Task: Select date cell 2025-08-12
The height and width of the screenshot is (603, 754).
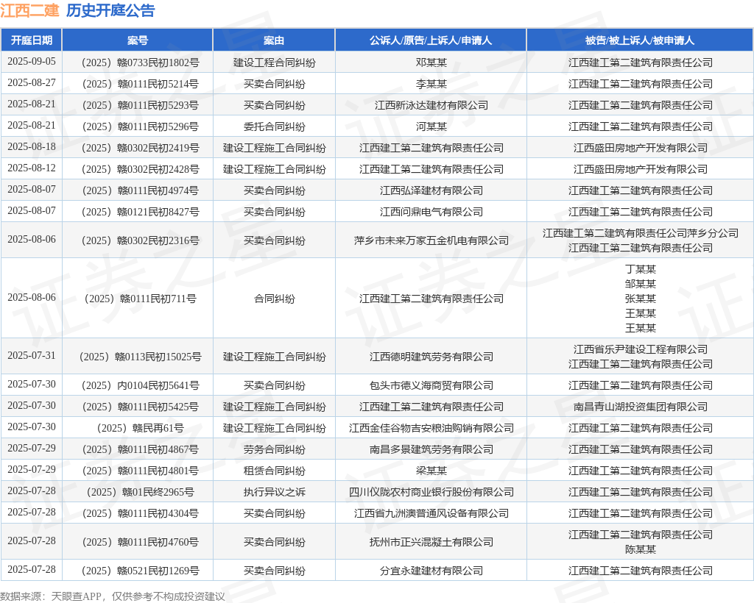Action: pyautogui.click(x=32, y=168)
